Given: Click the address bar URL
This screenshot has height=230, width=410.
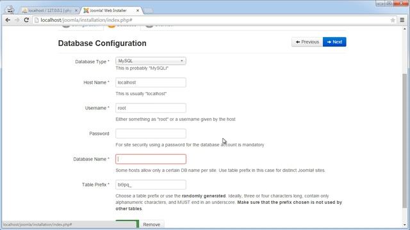Looking at the screenshot, I should click(86, 20).
